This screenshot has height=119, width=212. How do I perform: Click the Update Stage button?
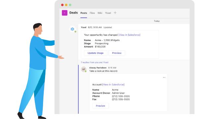(96, 53)
